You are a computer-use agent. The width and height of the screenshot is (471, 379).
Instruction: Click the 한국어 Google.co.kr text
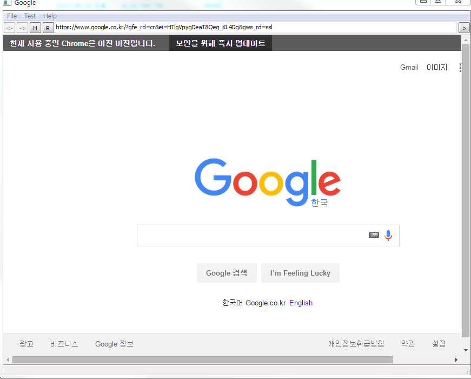tap(254, 303)
